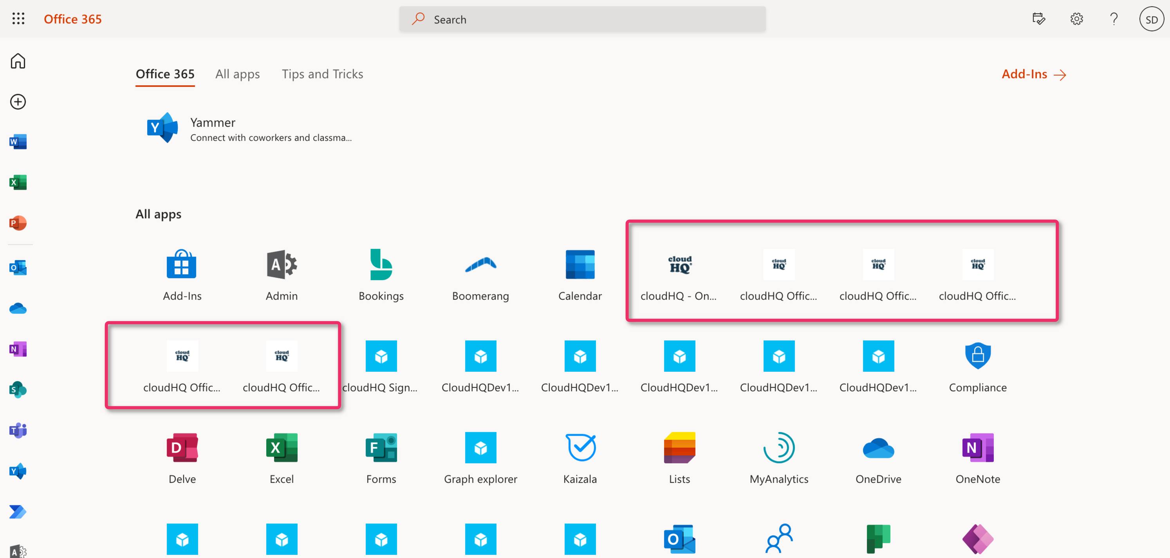Select the Office 365 tab
1170x558 pixels.
click(165, 74)
